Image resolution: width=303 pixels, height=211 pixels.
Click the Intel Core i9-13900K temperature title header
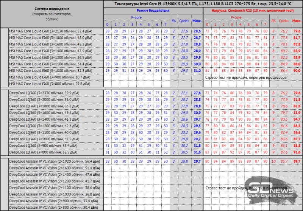point(202,4)
